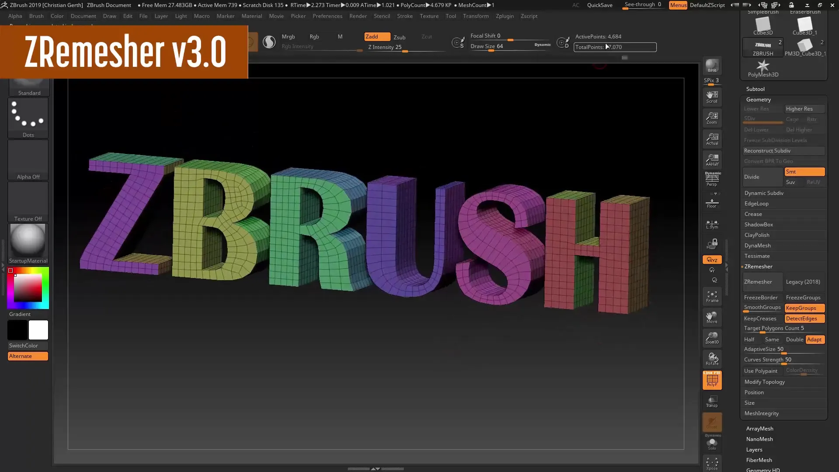Open the Zplugin menu
This screenshot has width=839, height=472.
505,16
